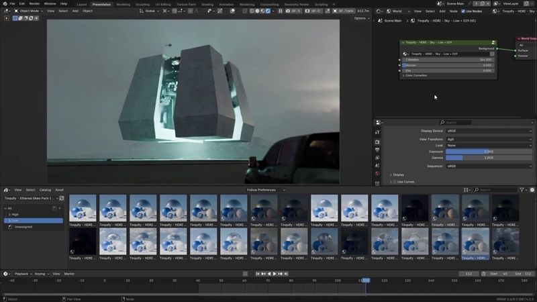Image resolution: width=537 pixels, height=302 pixels.
Task: Select the High catalog in asset tree
Action: pos(15,214)
